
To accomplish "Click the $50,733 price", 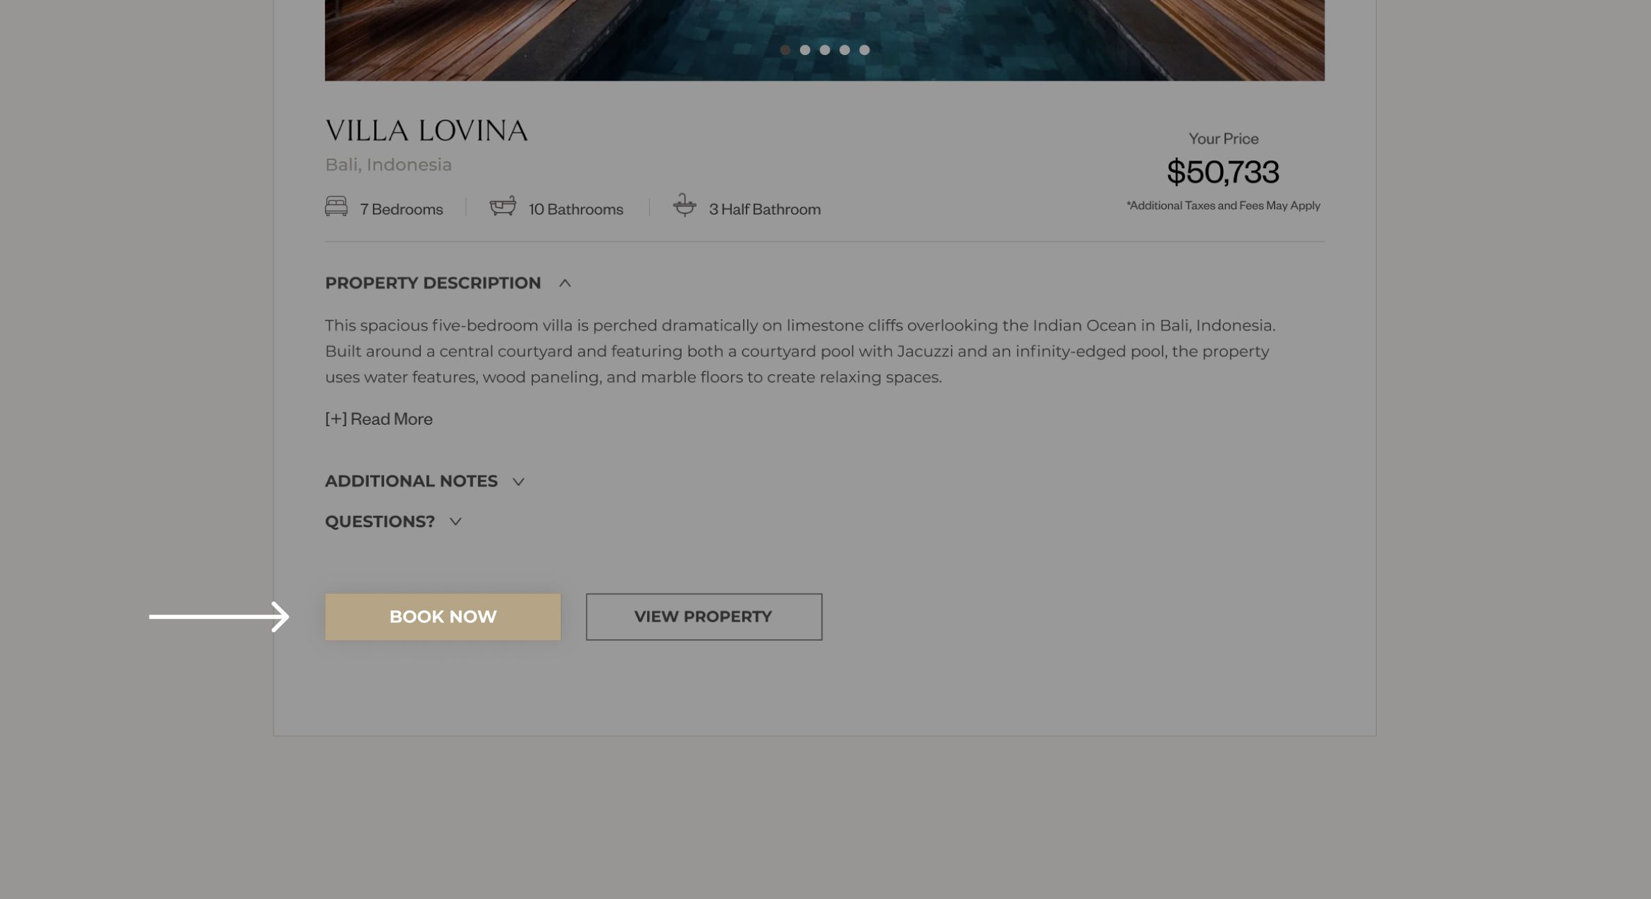I will pyautogui.click(x=1222, y=172).
